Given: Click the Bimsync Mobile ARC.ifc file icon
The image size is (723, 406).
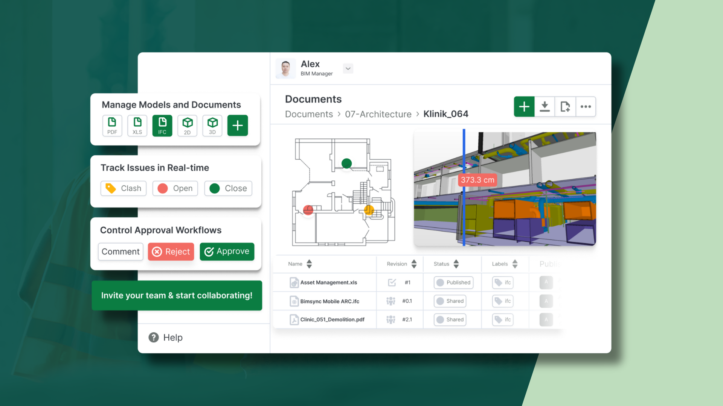Looking at the screenshot, I should pyautogui.click(x=294, y=301).
